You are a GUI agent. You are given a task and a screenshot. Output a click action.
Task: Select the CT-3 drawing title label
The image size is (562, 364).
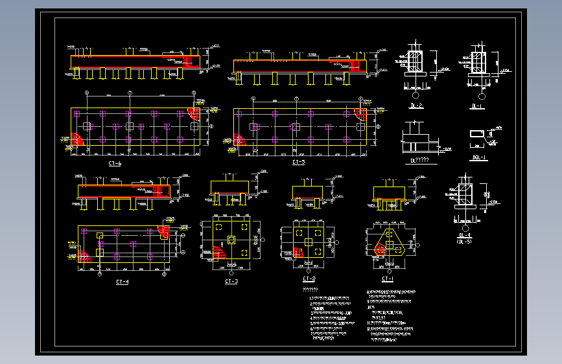[231, 281]
